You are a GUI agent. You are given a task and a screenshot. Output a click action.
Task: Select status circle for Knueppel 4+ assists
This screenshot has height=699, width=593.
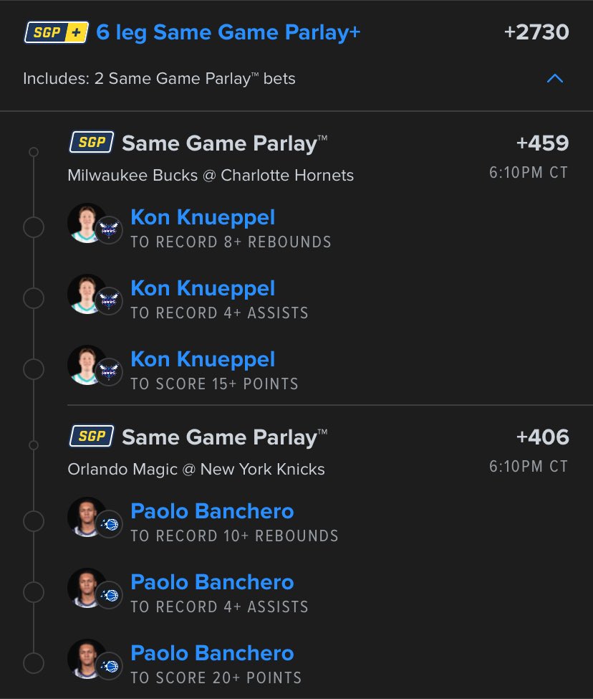click(x=34, y=298)
